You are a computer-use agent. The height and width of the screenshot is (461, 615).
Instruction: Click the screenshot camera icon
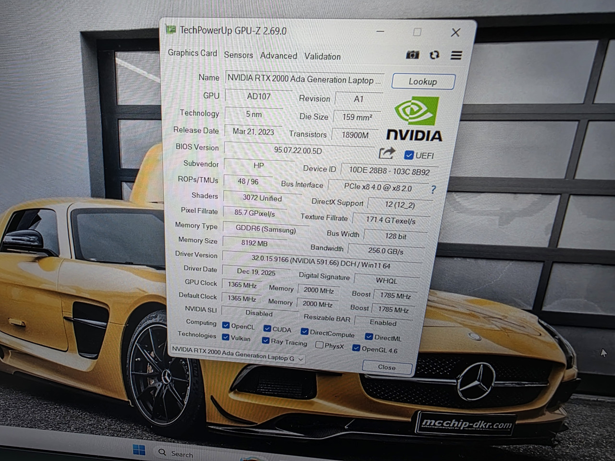[x=412, y=55]
